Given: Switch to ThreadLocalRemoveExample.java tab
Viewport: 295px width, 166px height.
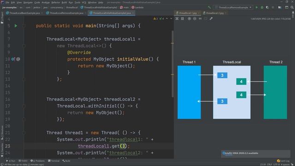Looking at the screenshot, I should (x=65, y=13).
